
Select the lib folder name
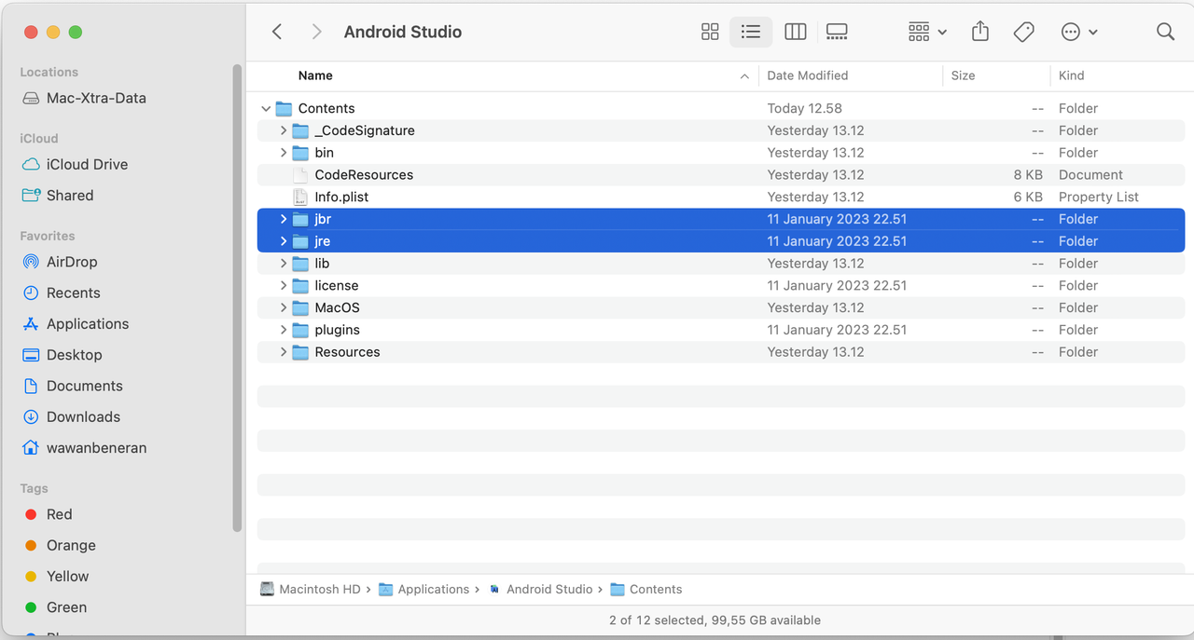[322, 264]
